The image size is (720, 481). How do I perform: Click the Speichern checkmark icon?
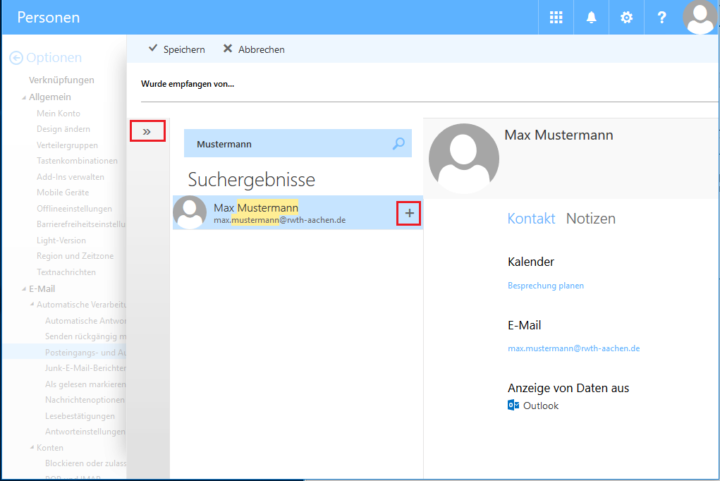click(153, 49)
